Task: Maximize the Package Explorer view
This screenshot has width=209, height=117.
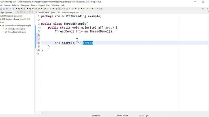Action: click(32, 12)
